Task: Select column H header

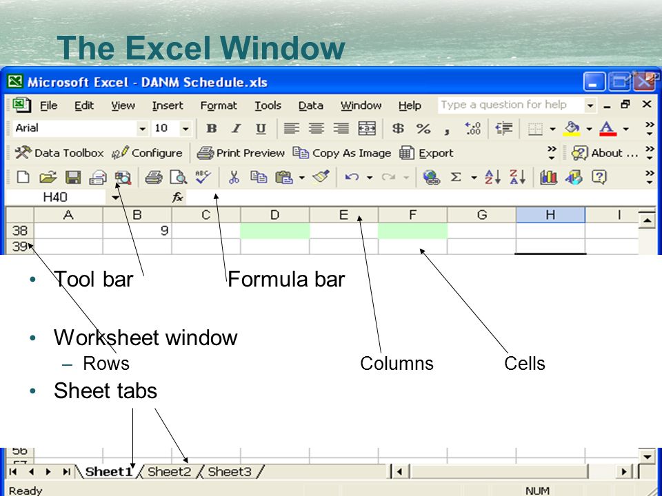Action: [550, 215]
